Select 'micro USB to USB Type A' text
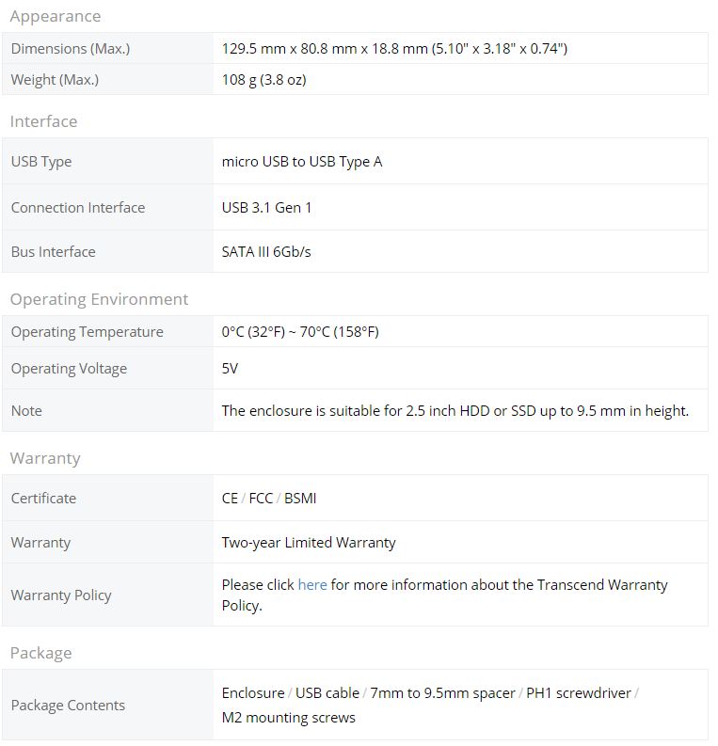This screenshot has width=718, height=746. pos(302,162)
